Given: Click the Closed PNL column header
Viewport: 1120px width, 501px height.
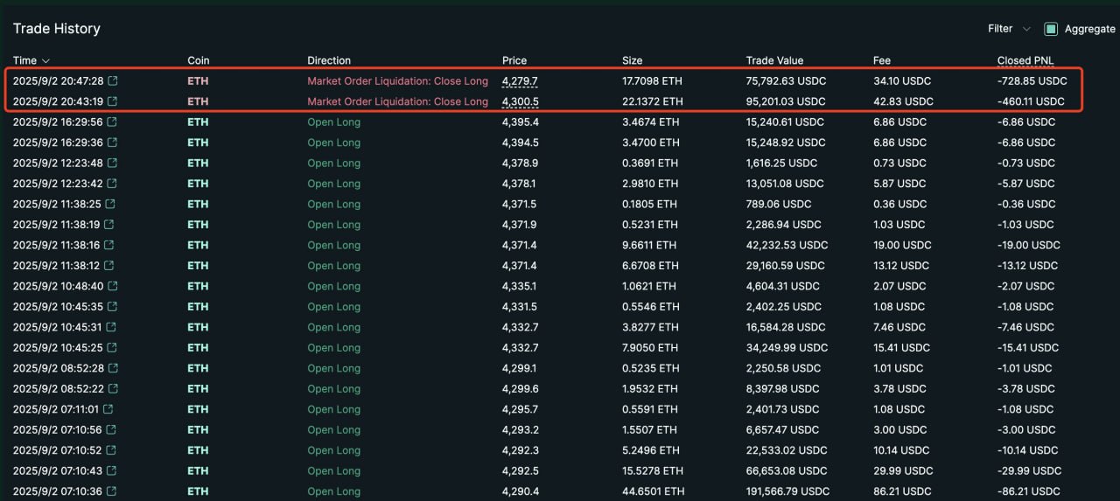Looking at the screenshot, I should (1026, 60).
